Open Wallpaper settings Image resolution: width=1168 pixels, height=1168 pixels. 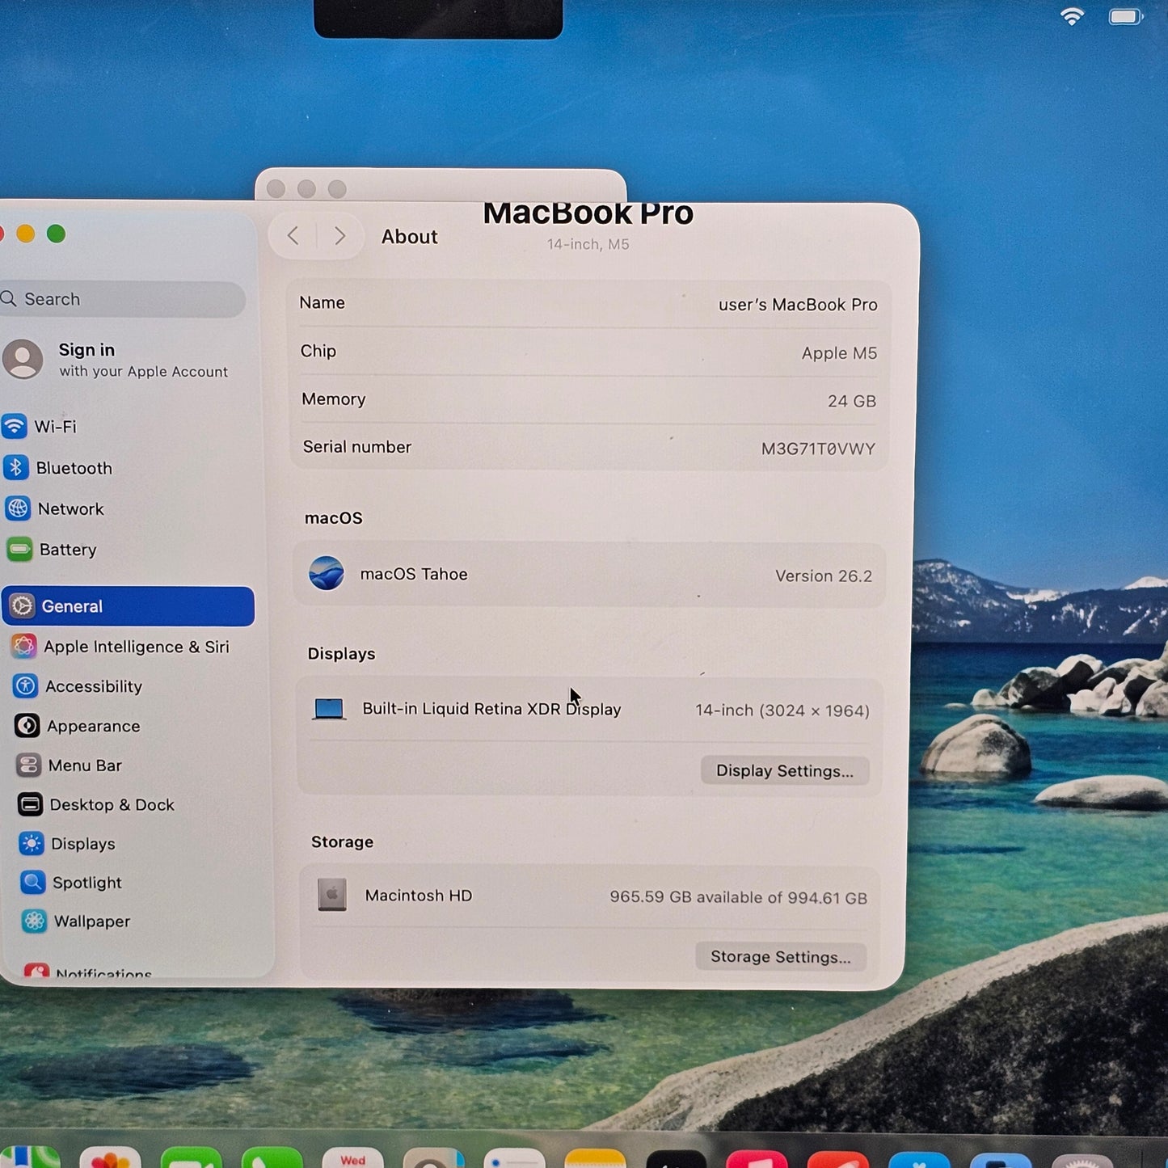[90, 921]
